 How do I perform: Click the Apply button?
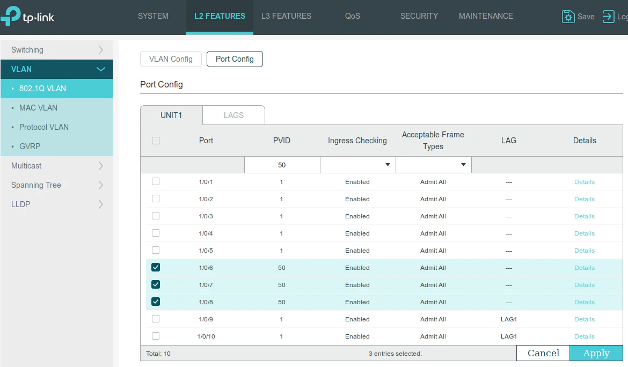(x=596, y=353)
